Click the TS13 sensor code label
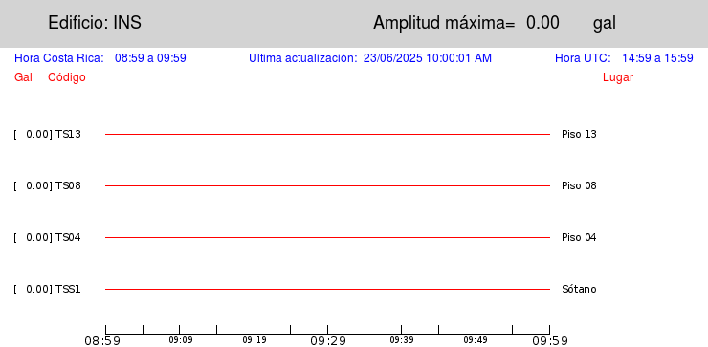This screenshot has height=347, width=708. click(68, 135)
